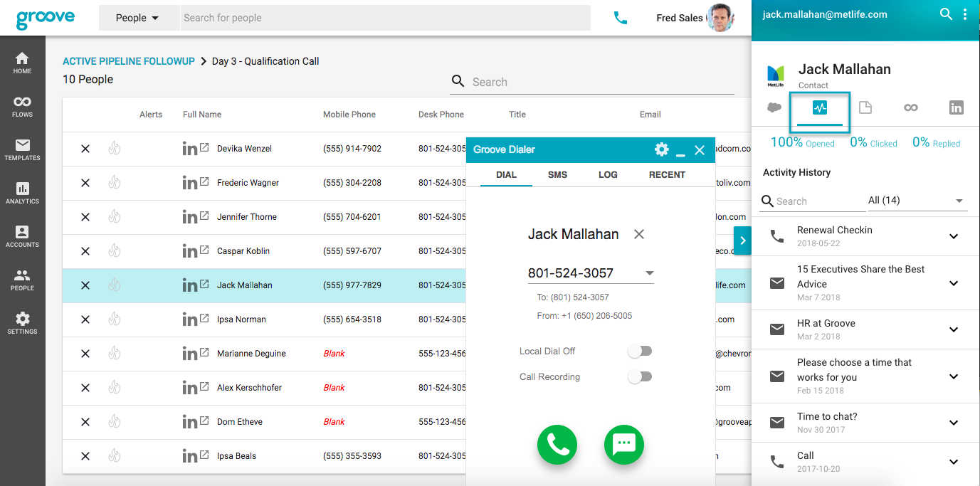Expand the Call 2017-10-20 activity
This screenshot has height=486, width=980.
point(954,462)
